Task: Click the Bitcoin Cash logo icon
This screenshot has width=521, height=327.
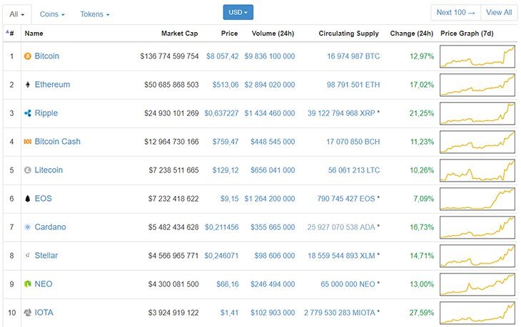Action: pos(28,142)
